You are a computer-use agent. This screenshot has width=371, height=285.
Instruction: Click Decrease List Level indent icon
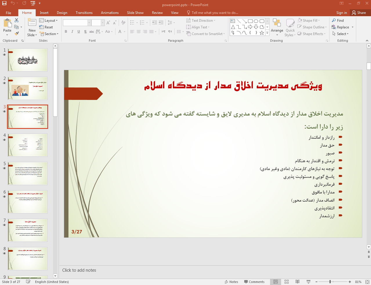click(x=155, y=23)
